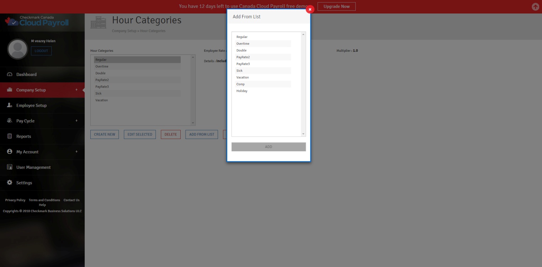Click the Reports document icon
Viewport: 542px width, 267px height.
pyautogui.click(x=10, y=136)
